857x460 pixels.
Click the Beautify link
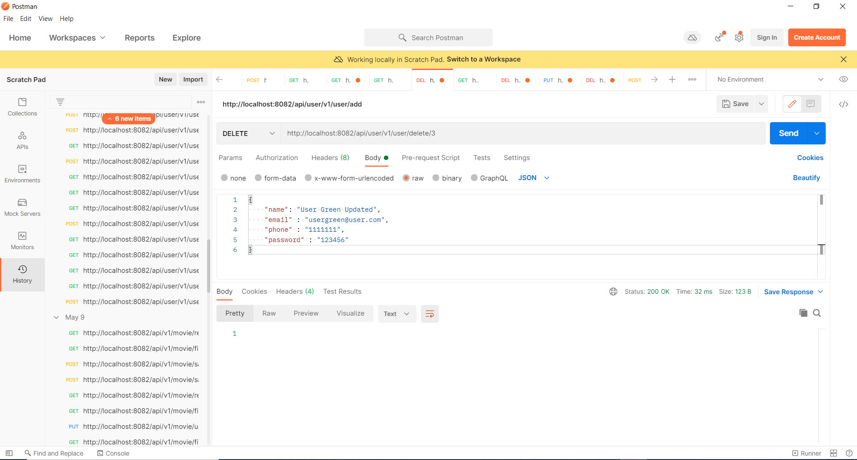click(806, 178)
